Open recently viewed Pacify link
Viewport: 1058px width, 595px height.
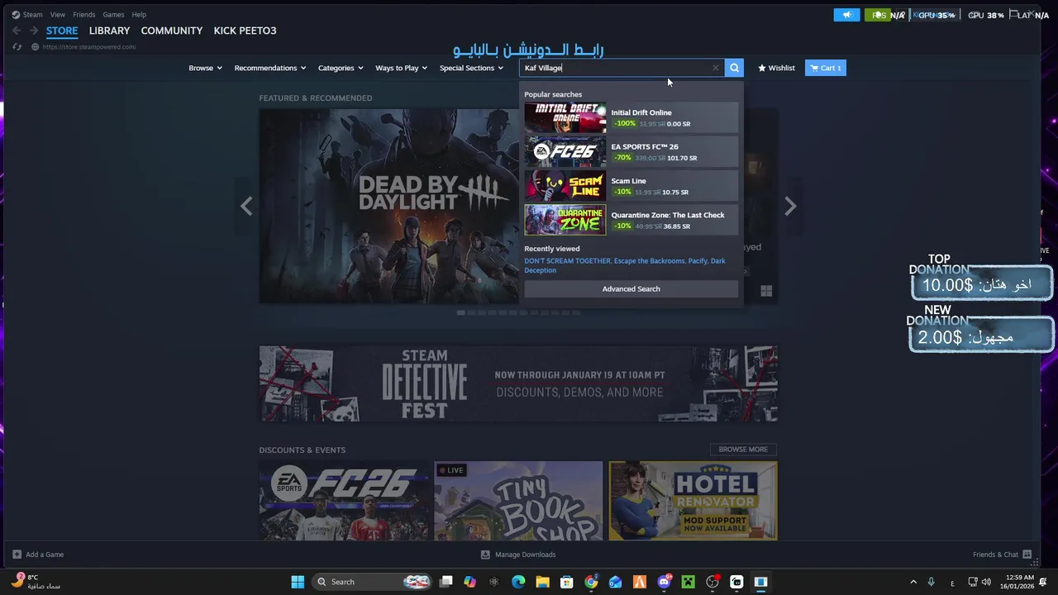point(698,261)
